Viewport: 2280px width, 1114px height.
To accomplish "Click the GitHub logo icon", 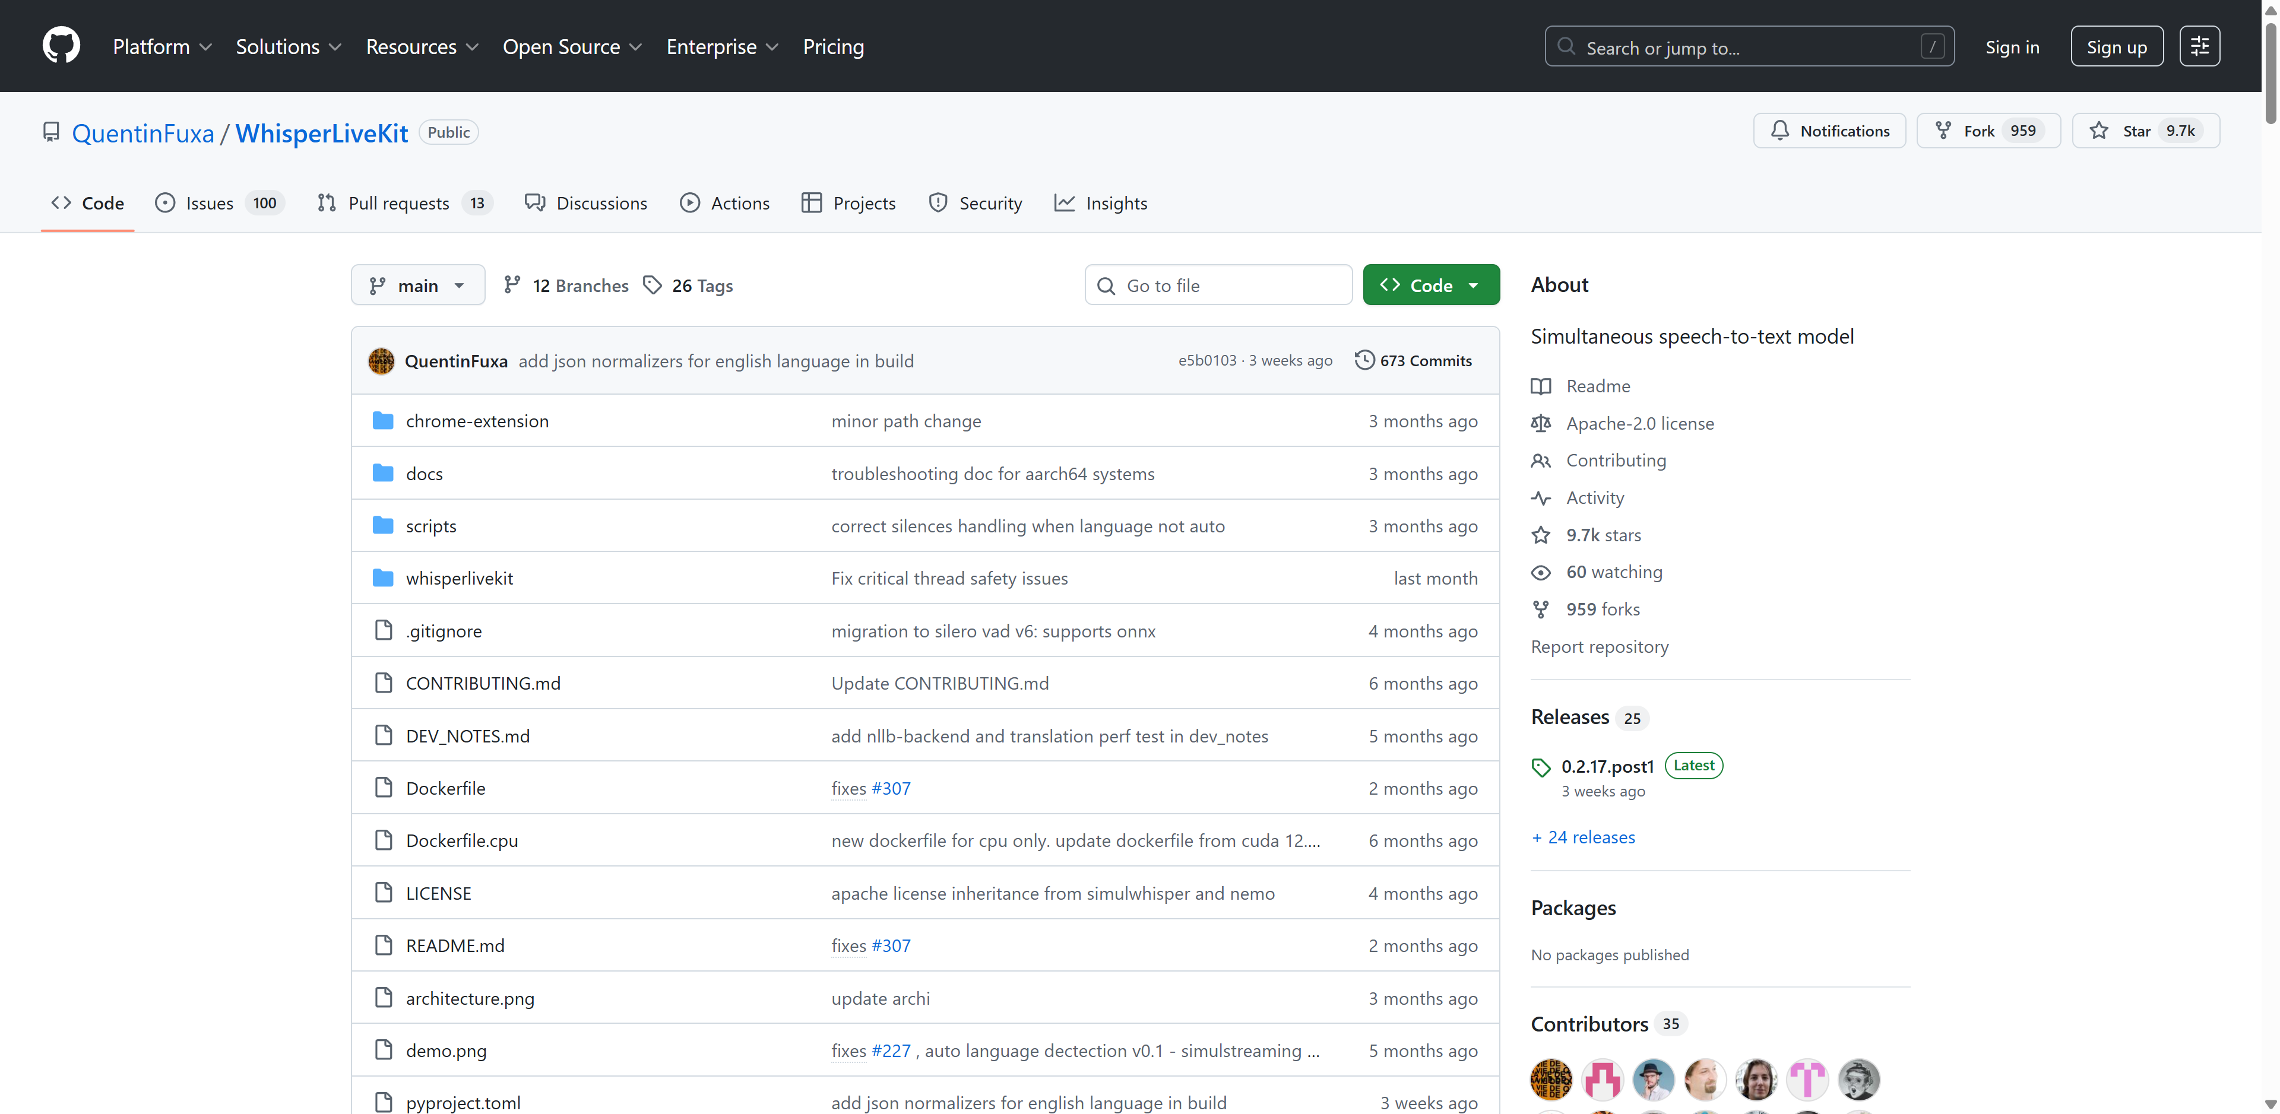I will [61, 46].
